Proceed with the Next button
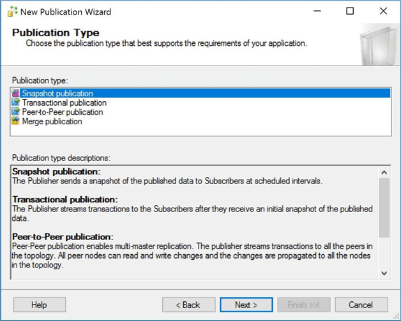 tap(246, 304)
